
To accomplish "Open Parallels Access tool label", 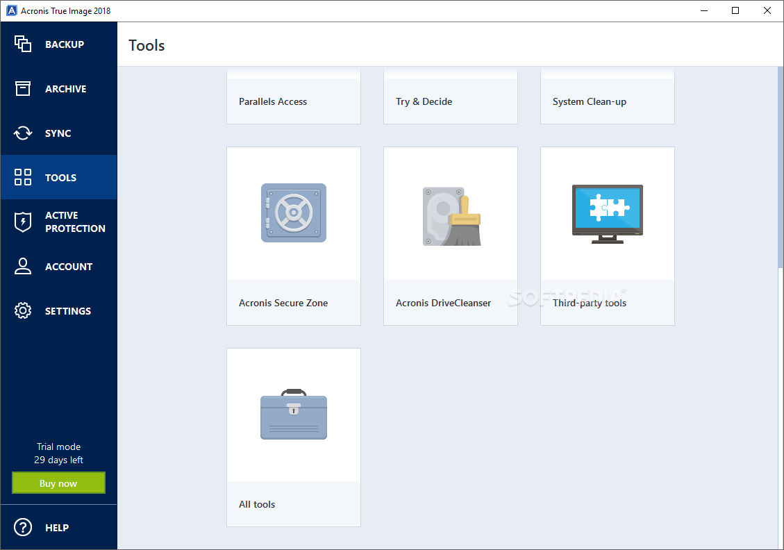I will (273, 101).
